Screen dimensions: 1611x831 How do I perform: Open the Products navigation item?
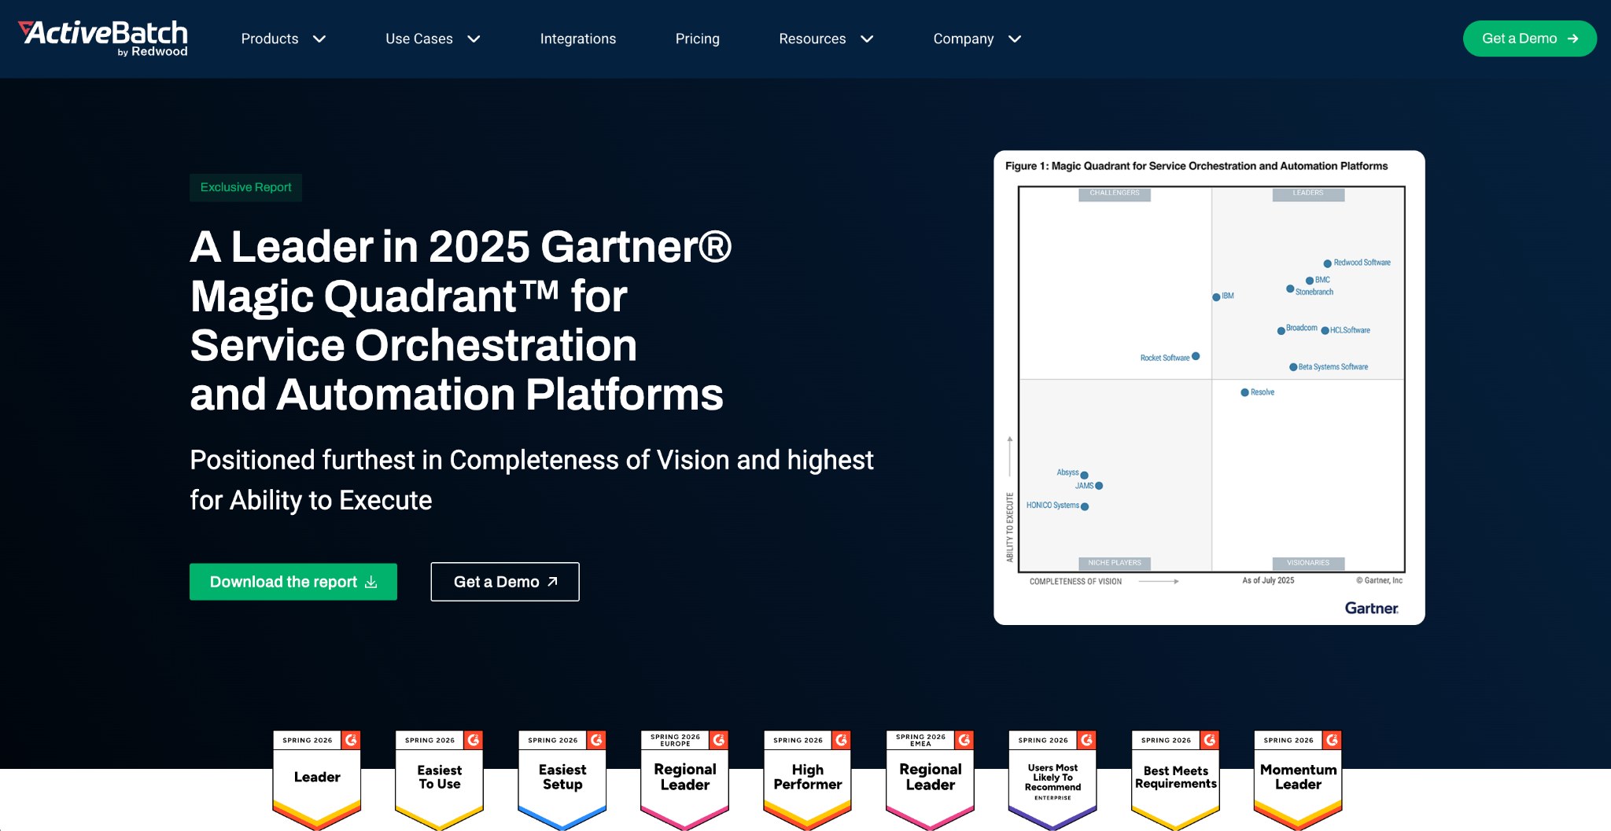(x=270, y=39)
